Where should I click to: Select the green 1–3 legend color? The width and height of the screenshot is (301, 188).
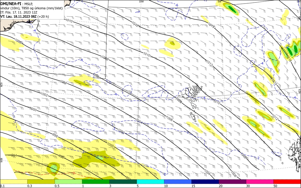coord(96,182)
